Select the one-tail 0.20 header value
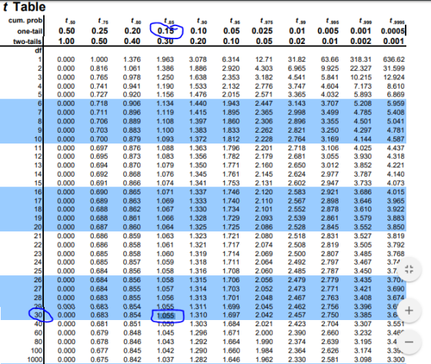The height and width of the screenshot is (364, 431). pyautogui.click(x=132, y=31)
